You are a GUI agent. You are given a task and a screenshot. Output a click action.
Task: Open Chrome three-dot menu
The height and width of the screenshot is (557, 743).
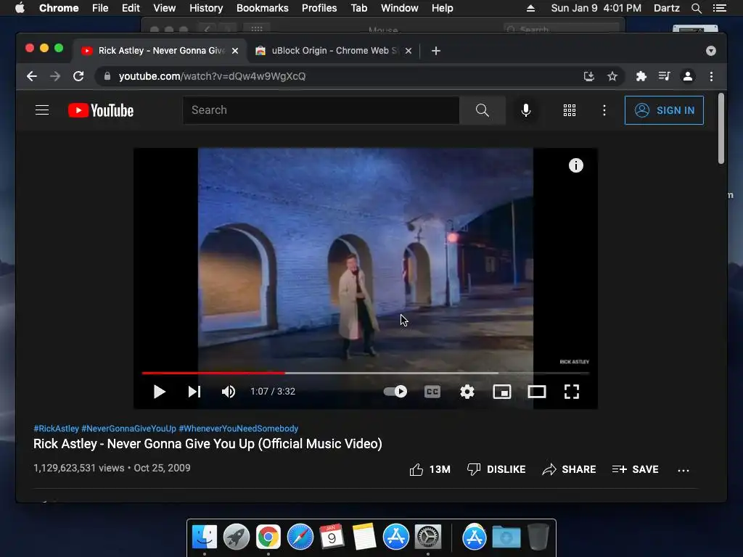711,76
